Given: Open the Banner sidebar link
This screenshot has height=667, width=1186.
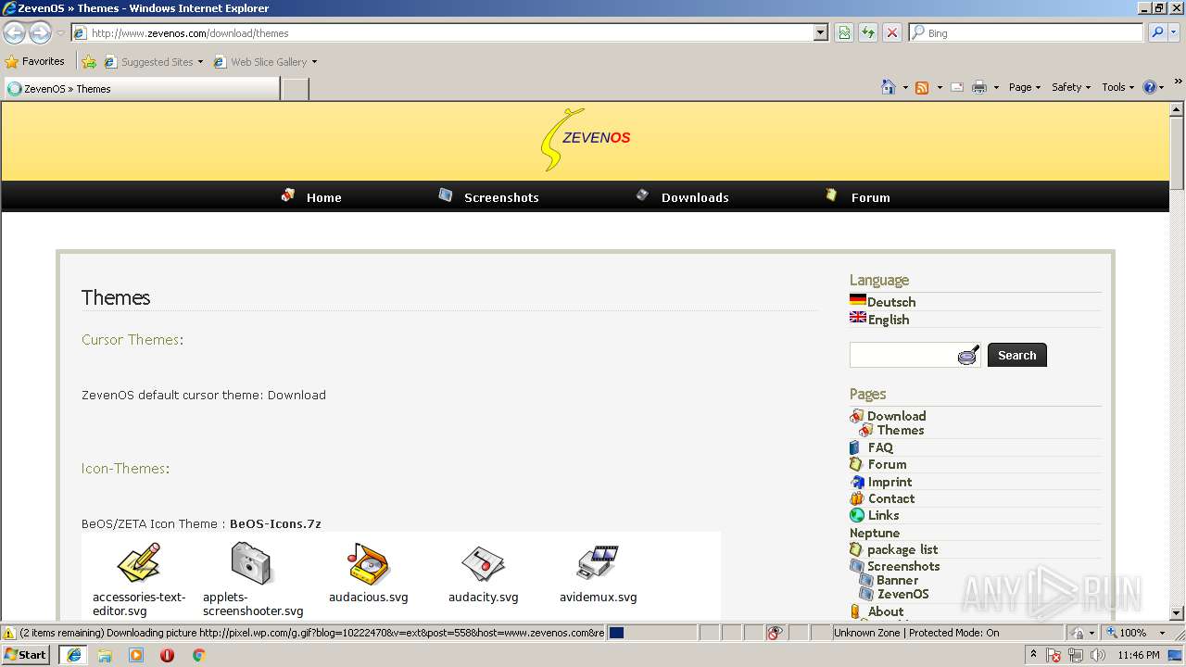Looking at the screenshot, I should click(897, 580).
